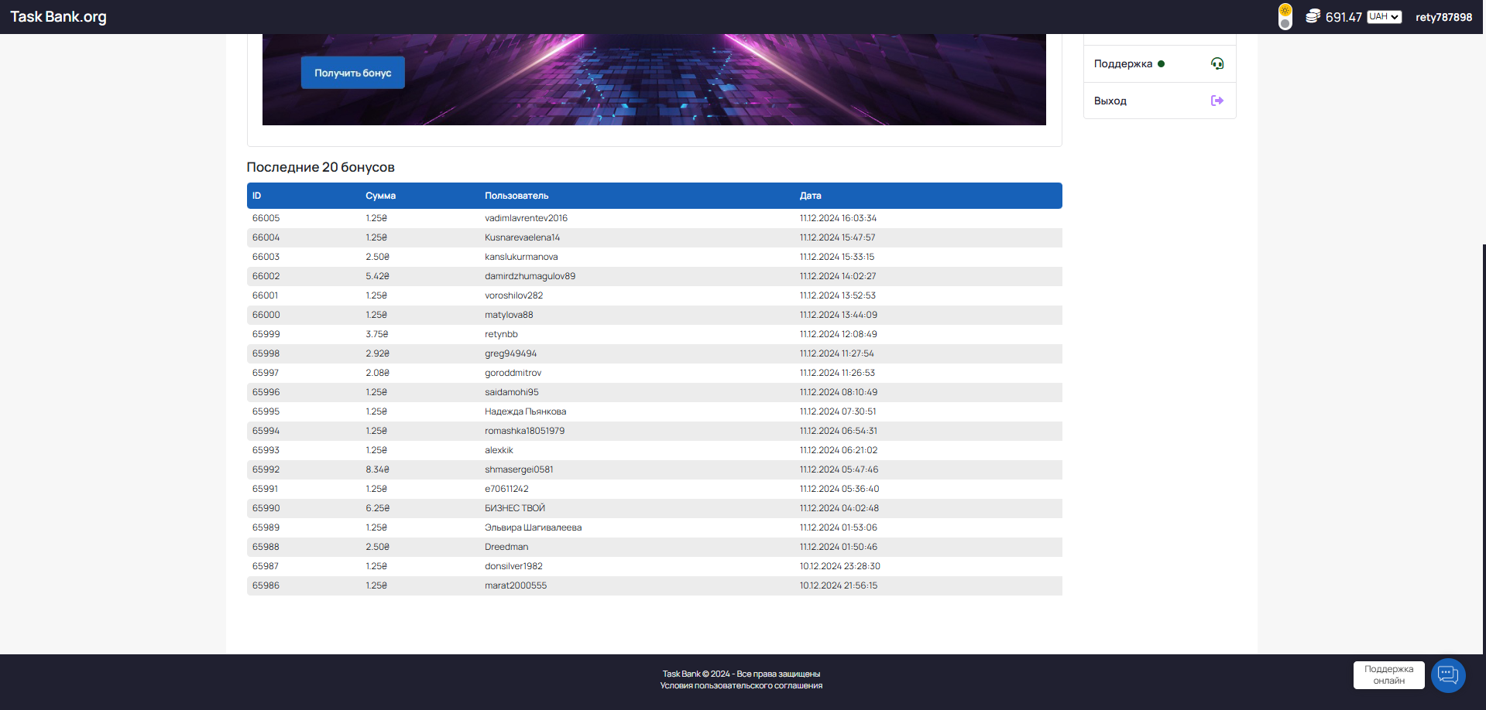Click the 6.25₴ amount cell
This screenshot has height=710, width=1486.
tap(377, 508)
